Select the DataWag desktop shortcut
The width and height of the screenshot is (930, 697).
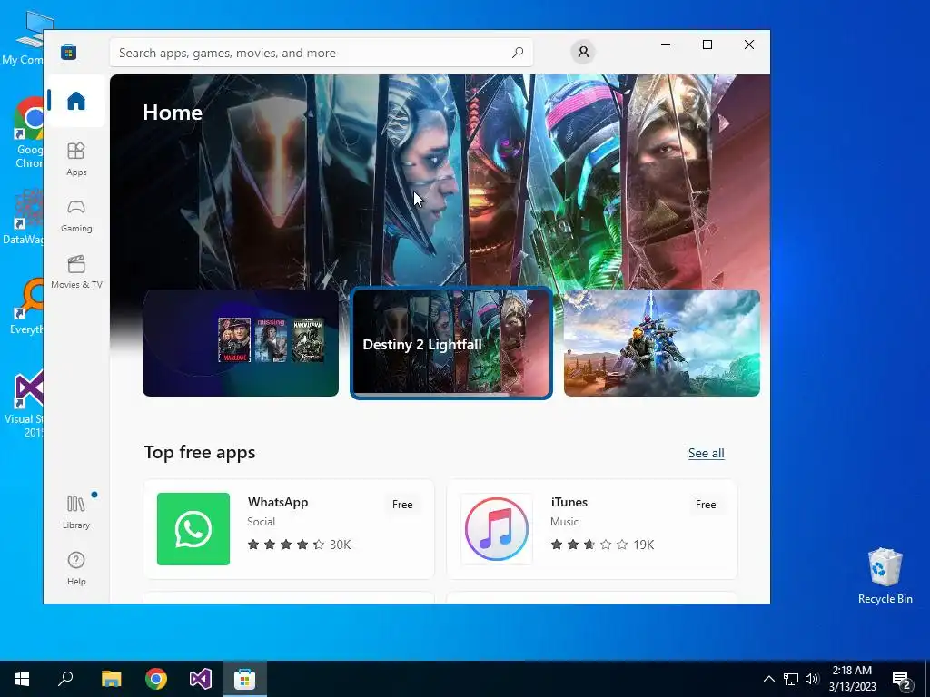point(24,216)
